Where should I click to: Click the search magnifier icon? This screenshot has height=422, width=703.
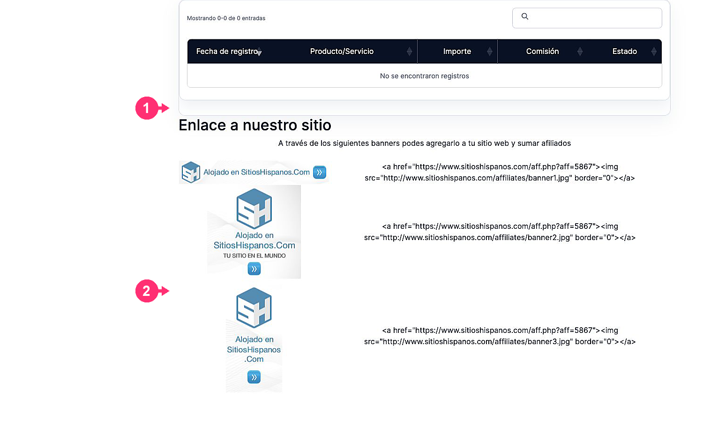(x=525, y=16)
